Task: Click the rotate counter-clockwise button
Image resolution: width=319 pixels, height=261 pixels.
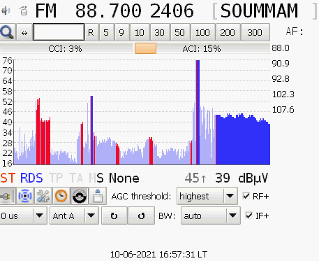Action: (x=141, y=216)
